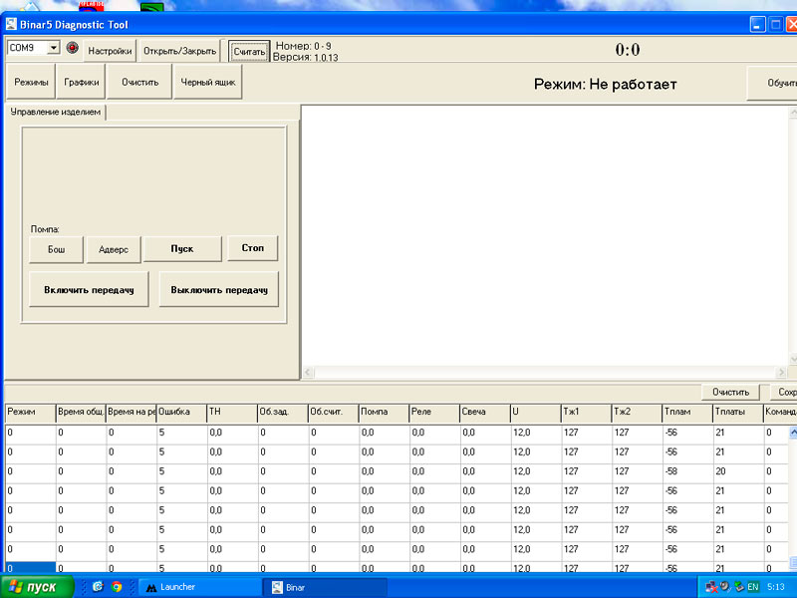Open the Windows пуск start menu

(37, 587)
